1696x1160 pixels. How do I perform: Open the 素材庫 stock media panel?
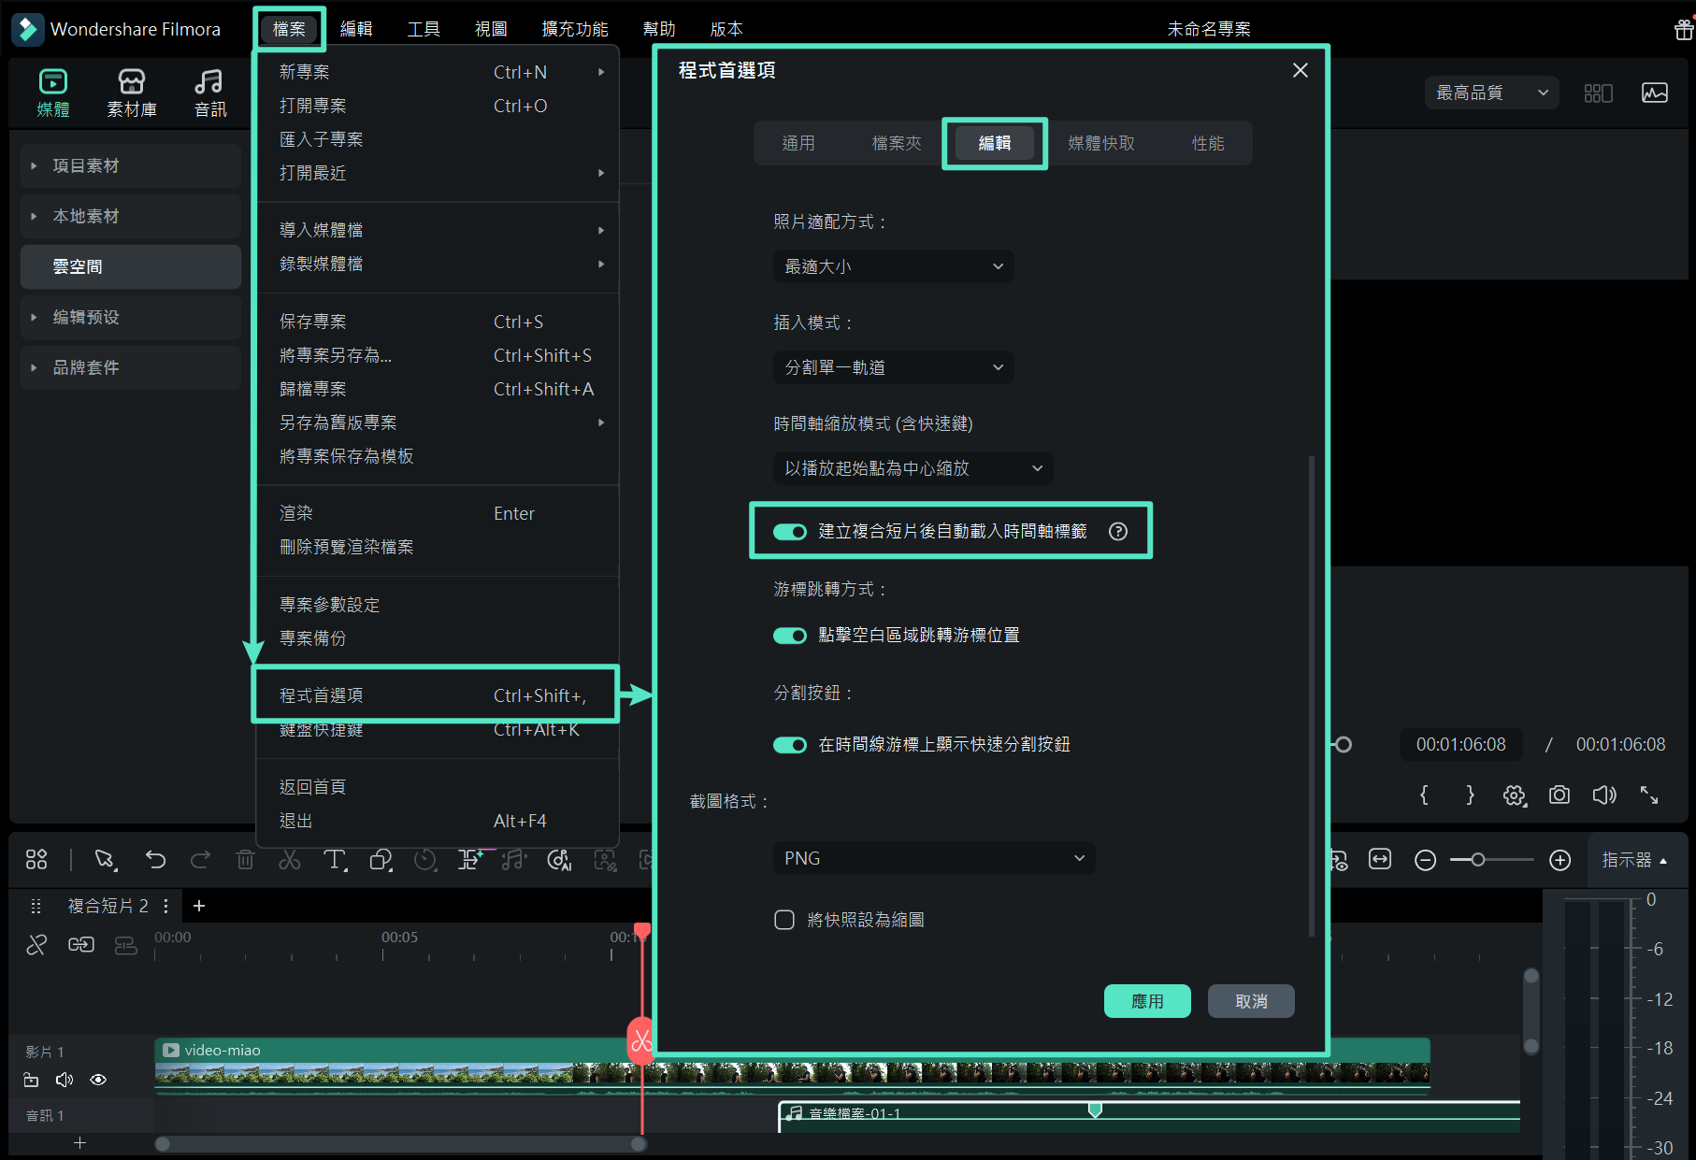(x=131, y=92)
